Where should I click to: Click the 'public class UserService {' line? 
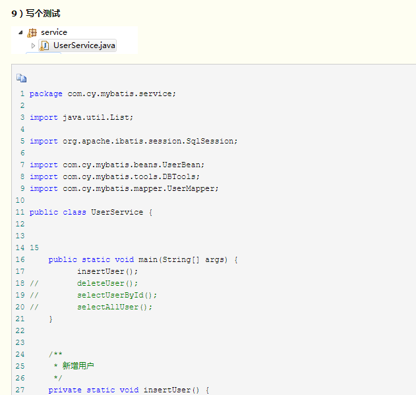click(x=91, y=212)
